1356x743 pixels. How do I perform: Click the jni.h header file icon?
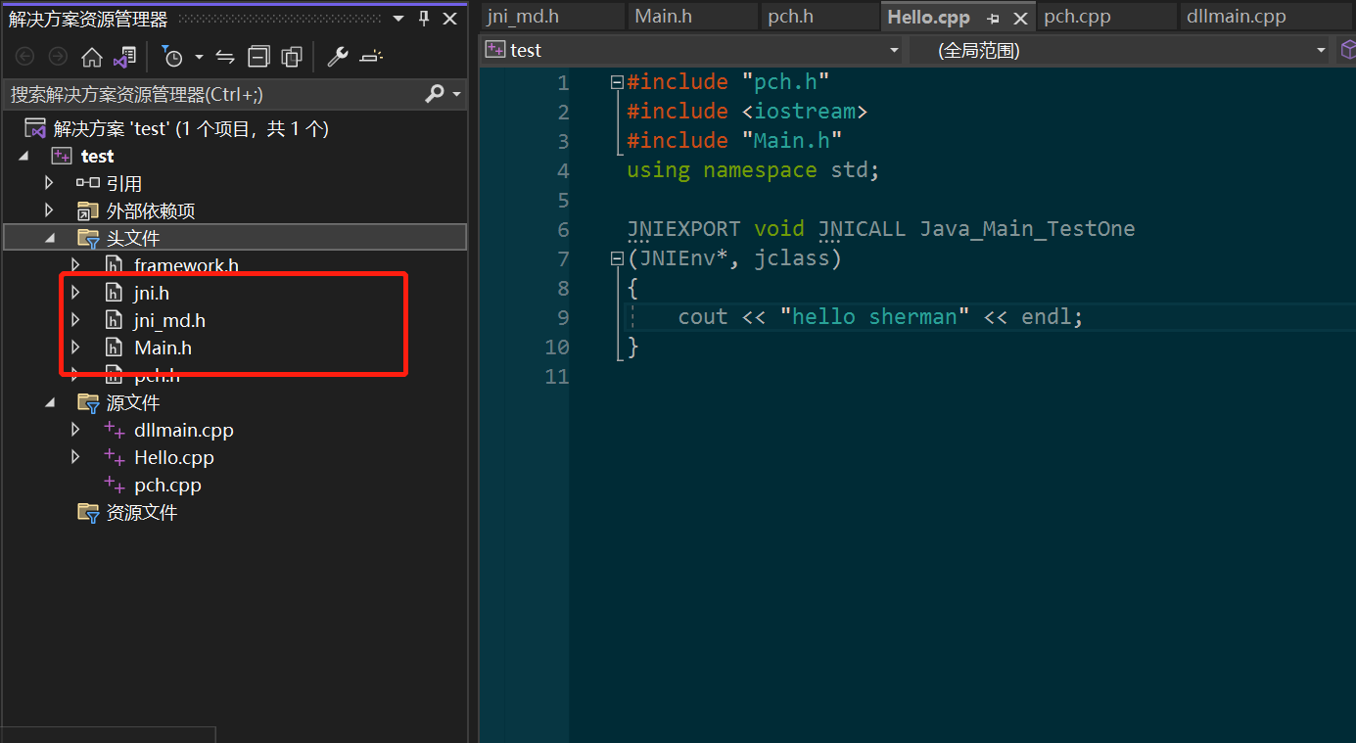click(x=115, y=292)
